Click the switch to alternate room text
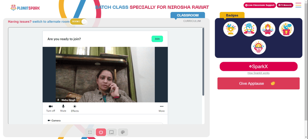This screenshot has height=139, width=308. pos(51,22)
